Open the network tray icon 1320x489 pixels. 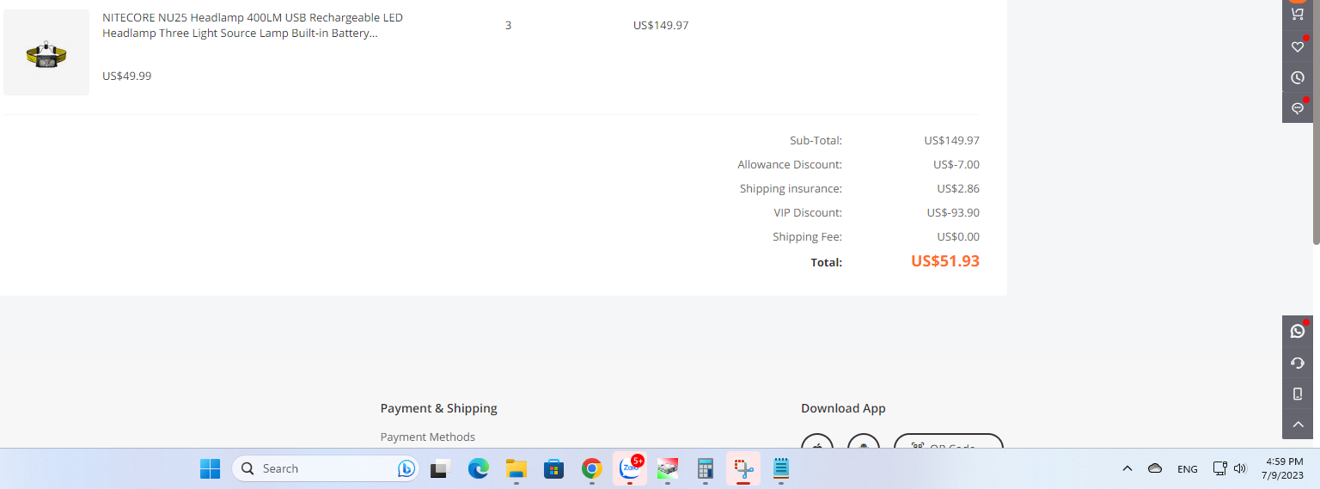[x=1219, y=468]
